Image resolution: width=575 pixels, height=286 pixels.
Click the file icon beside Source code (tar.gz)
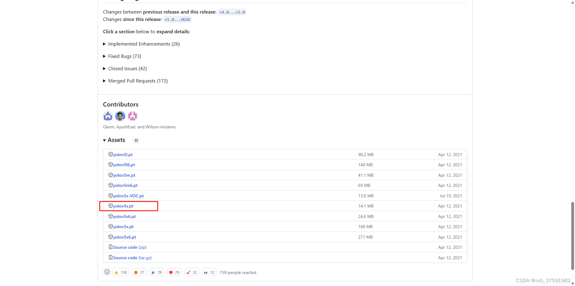point(110,257)
